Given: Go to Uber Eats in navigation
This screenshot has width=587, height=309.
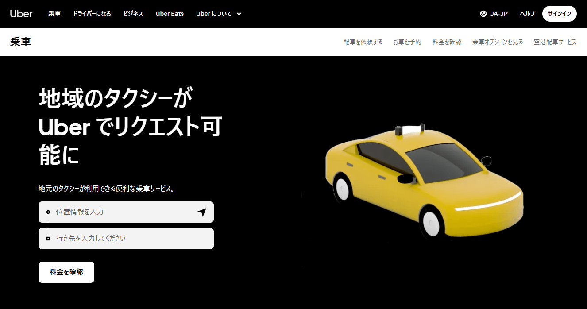Looking at the screenshot, I should tap(170, 14).
